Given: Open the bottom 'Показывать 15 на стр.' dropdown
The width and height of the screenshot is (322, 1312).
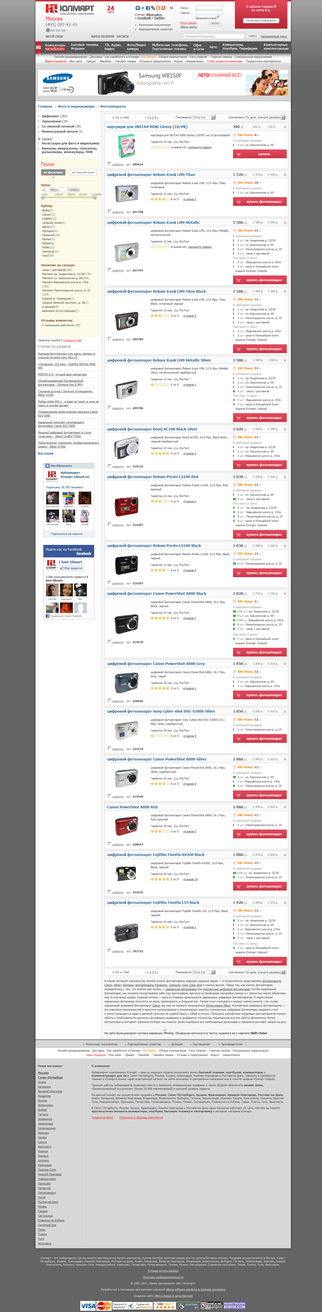Looking at the screenshot, I should [203, 972].
